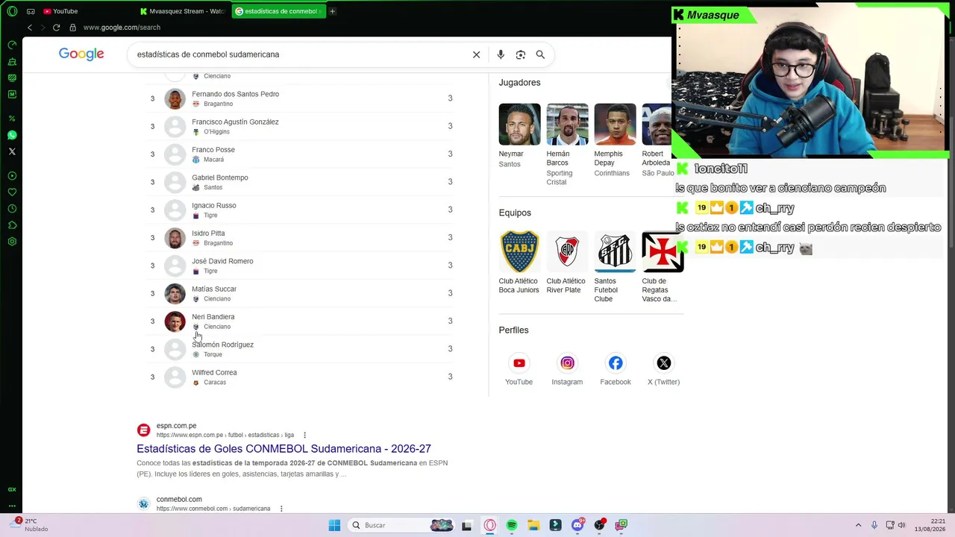Open a new browser tab

coord(332,11)
